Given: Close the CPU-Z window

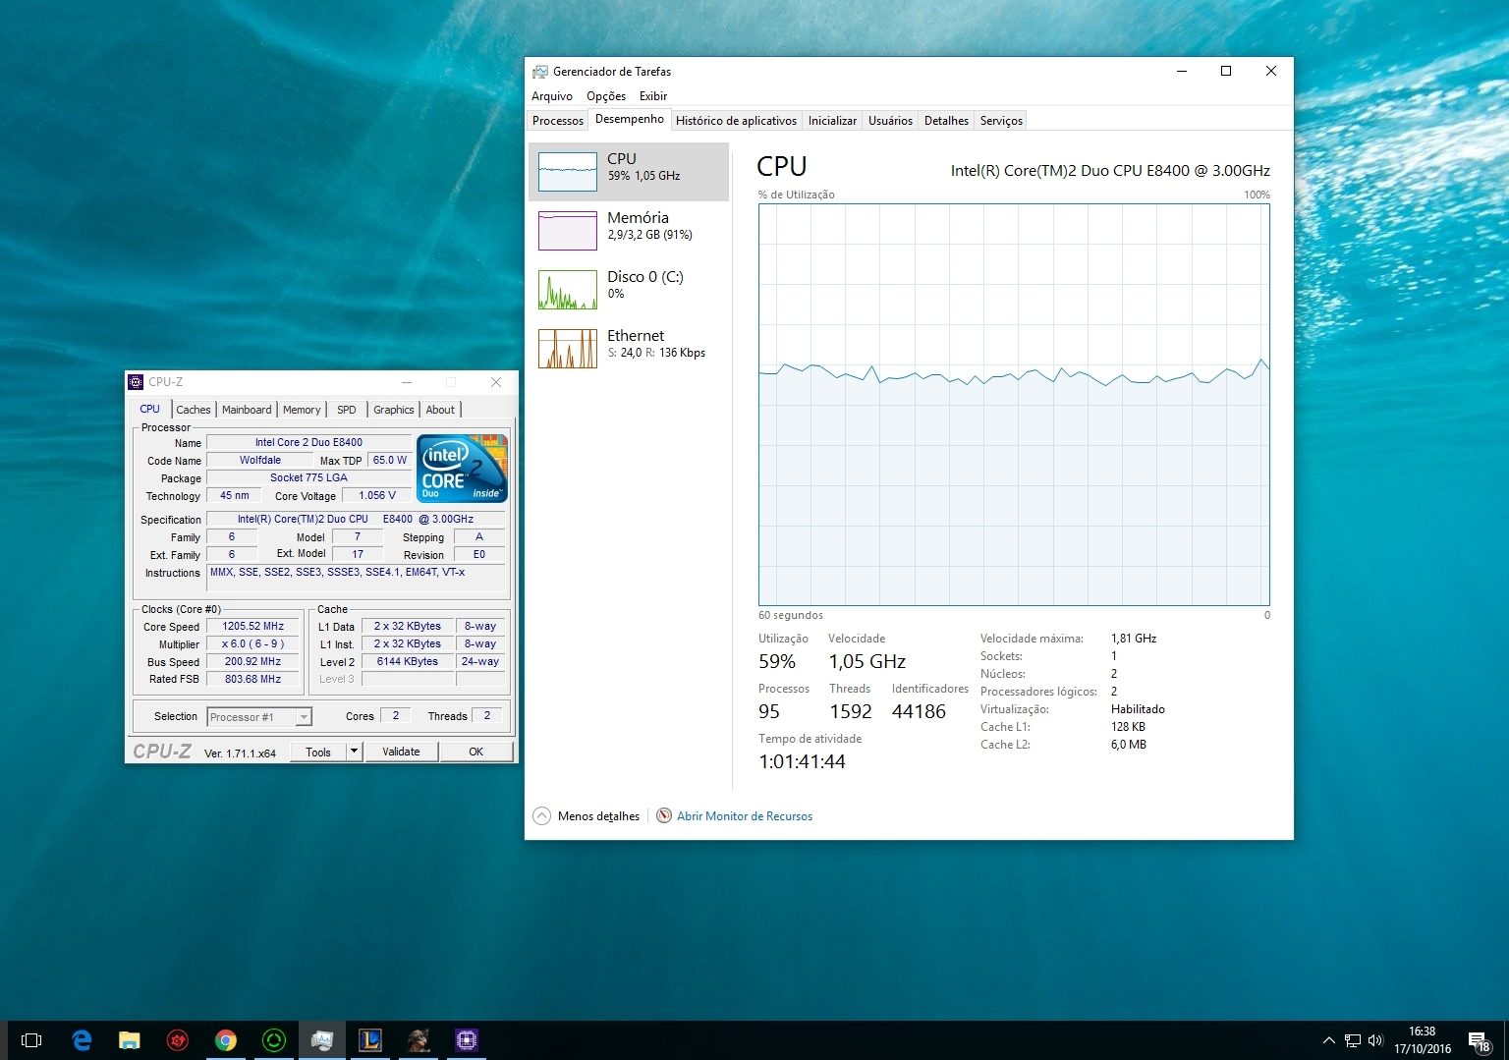Looking at the screenshot, I should coord(496,382).
